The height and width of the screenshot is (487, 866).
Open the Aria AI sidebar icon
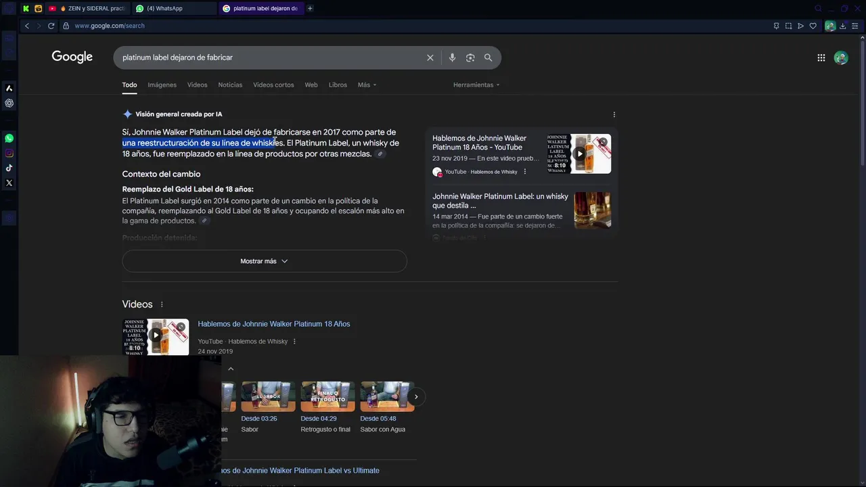[x=9, y=88]
